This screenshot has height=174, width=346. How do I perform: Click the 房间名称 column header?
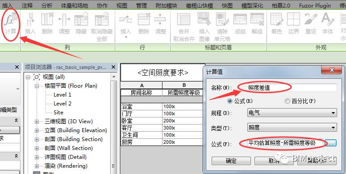tap(142, 93)
